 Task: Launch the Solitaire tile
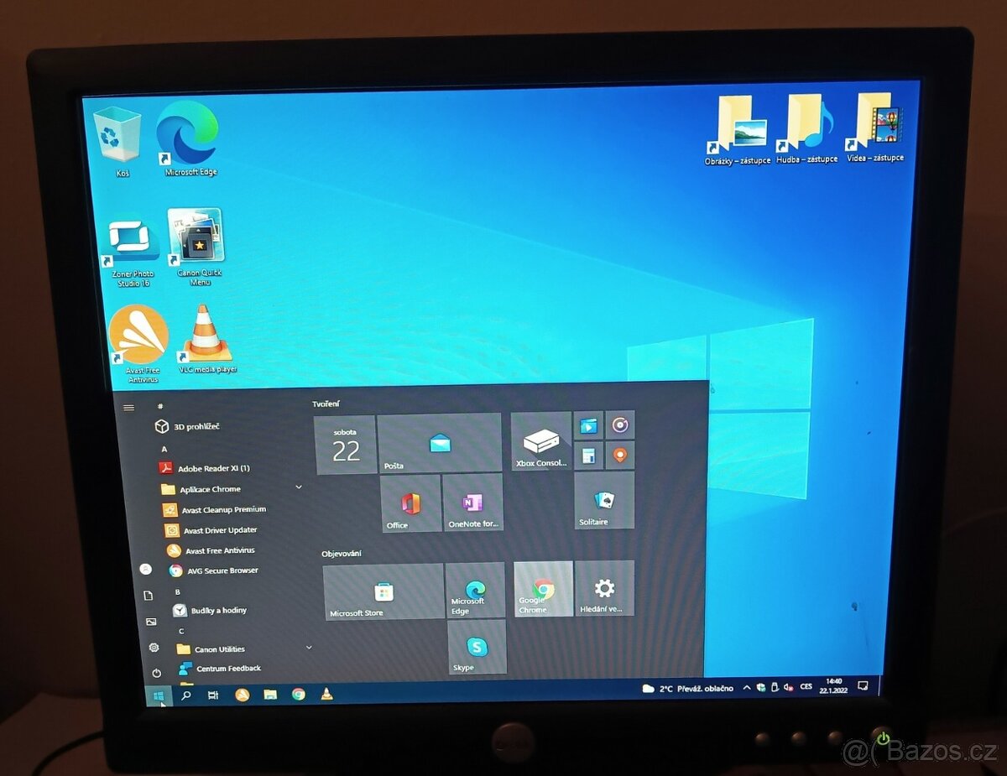pos(603,502)
